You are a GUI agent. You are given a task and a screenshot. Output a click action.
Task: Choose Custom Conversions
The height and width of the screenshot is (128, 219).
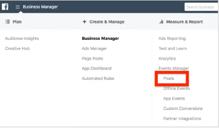click(183, 109)
